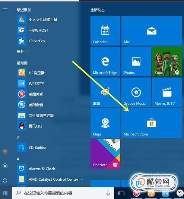Screen dimensions: 184x199
Task: Open the Xbox tile
Action: point(167,62)
